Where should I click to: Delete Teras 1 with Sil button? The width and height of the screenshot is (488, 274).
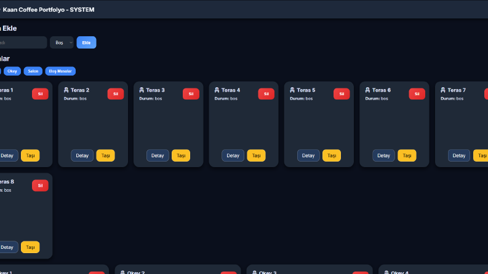40,94
